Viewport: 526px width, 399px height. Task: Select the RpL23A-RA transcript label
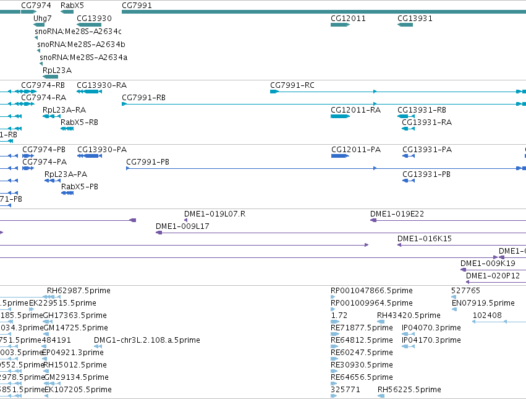click(x=64, y=110)
